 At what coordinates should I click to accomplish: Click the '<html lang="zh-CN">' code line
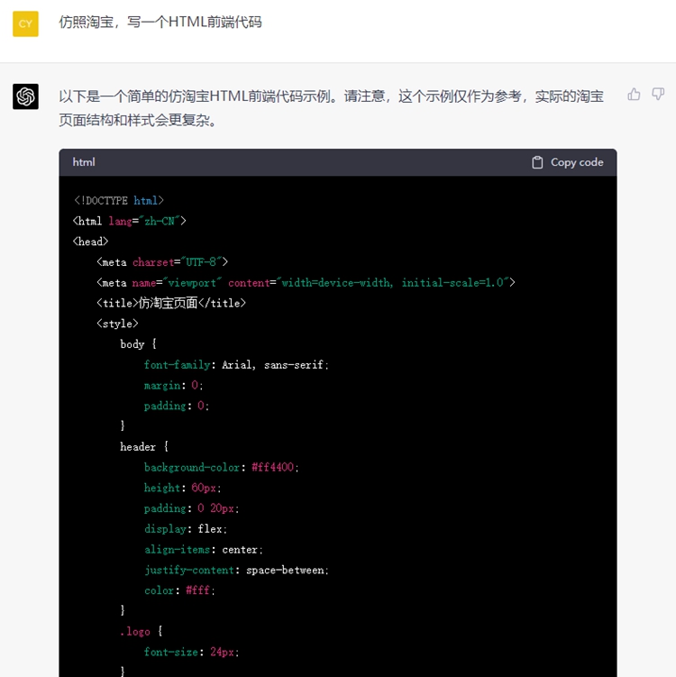(x=130, y=221)
